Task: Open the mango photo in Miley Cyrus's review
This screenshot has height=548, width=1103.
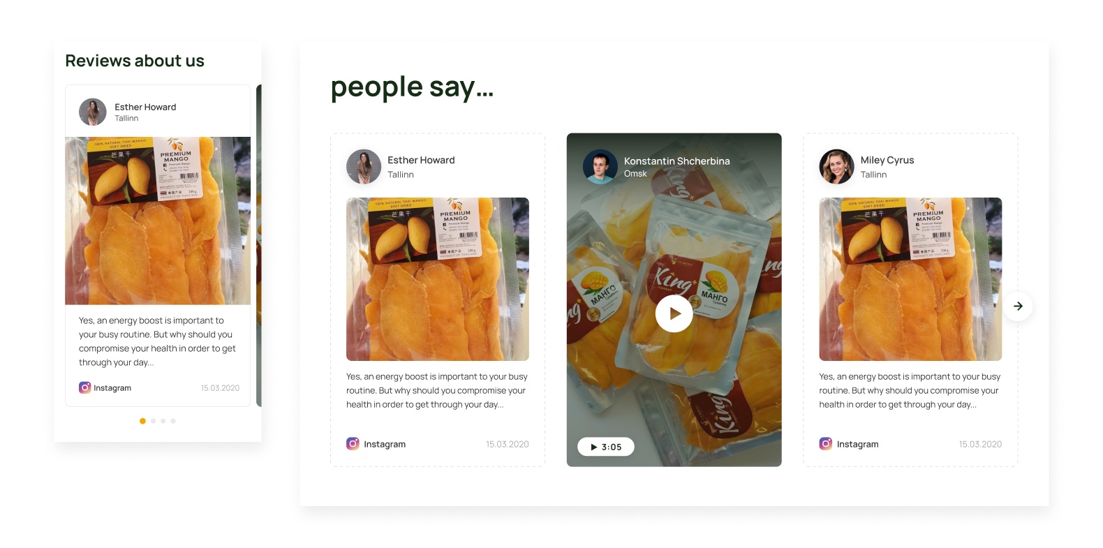Action: pos(910,279)
